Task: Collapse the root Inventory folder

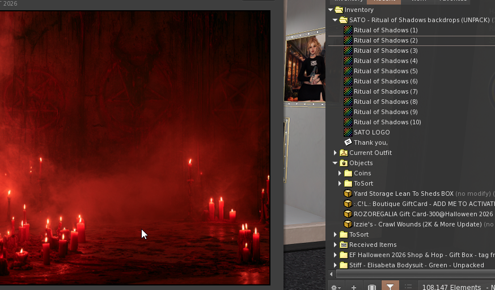Action: tap(331, 10)
